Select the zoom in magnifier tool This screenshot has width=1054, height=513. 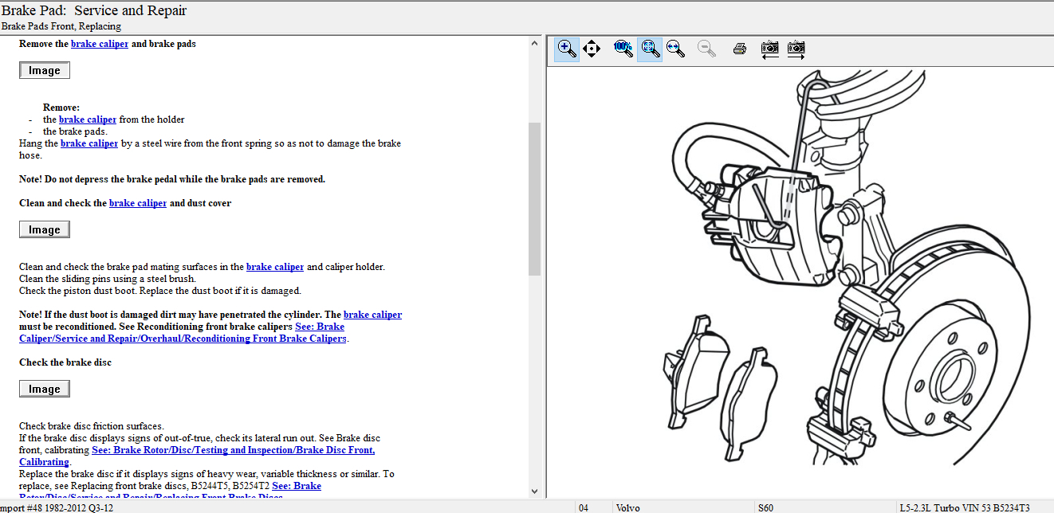pyautogui.click(x=567, y=49)
